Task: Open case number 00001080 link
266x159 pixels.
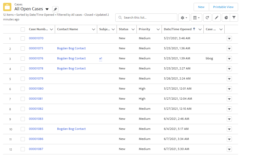Action: [x=36, y=89]
